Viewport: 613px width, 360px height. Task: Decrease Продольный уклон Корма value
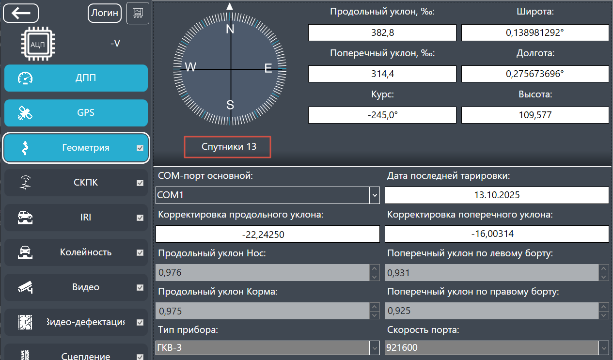pos(374,315)
